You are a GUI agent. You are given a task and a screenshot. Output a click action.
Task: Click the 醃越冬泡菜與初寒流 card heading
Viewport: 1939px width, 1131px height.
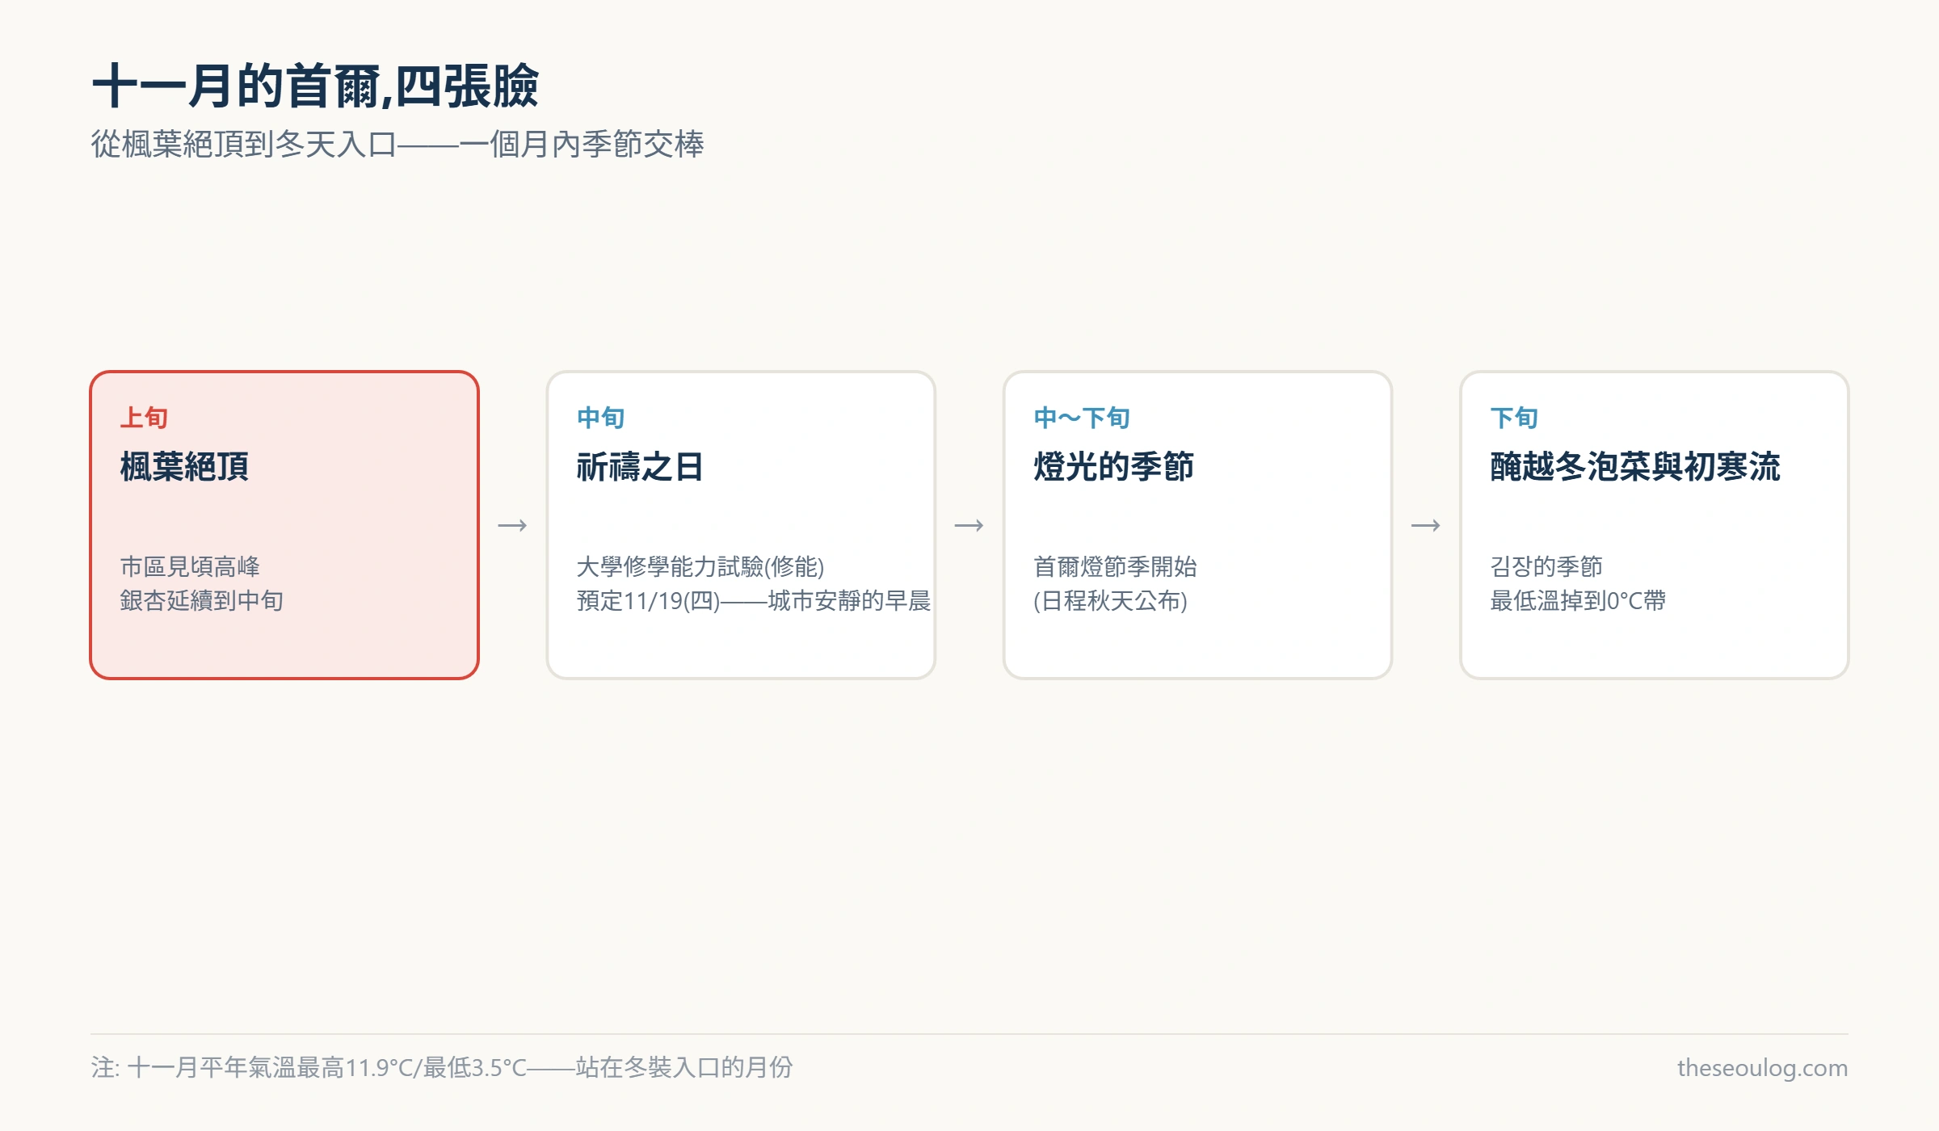coord(1635,467)
